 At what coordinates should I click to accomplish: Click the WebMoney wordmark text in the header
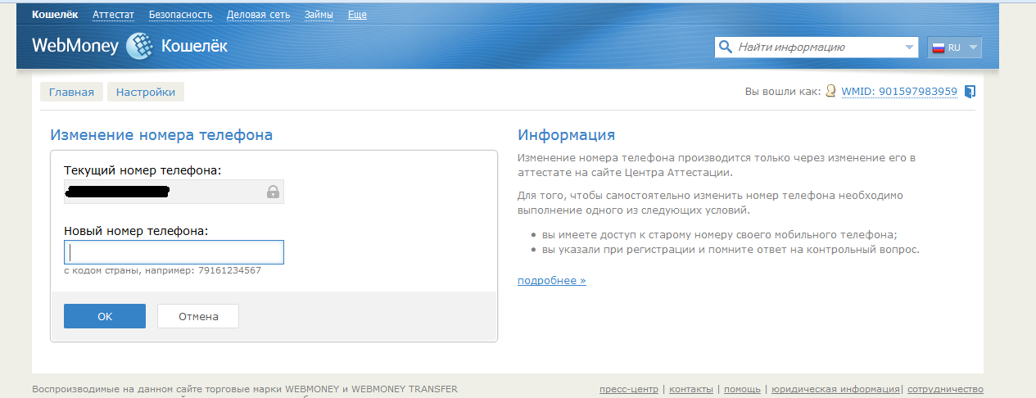pos(76,47)
